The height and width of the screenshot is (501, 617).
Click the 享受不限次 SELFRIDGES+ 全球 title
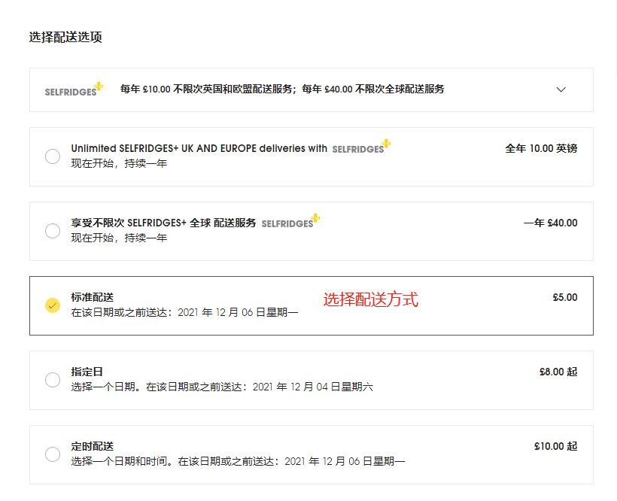[x=163, y=223]
